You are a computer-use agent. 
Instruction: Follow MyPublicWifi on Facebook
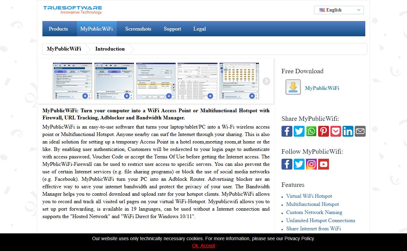pyautogui.click(x=287, y=164)
